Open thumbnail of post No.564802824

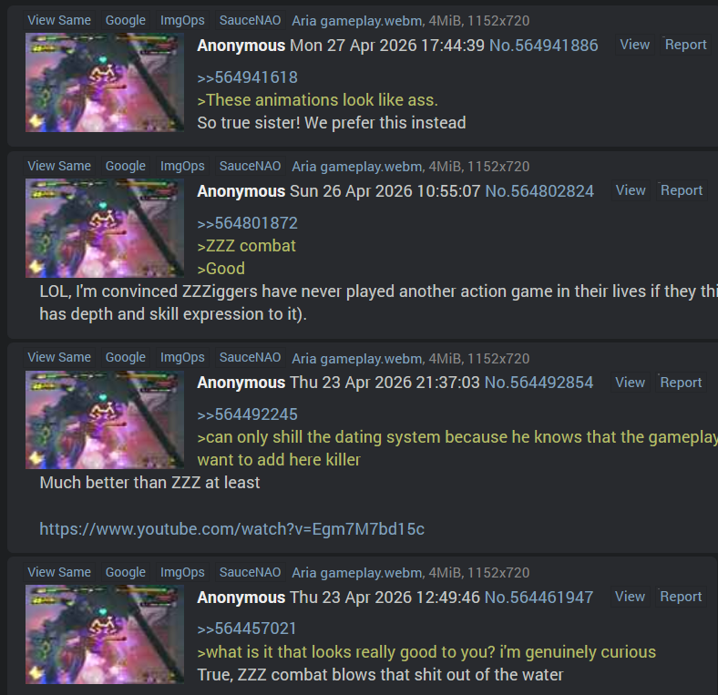(x=105, y=228)
